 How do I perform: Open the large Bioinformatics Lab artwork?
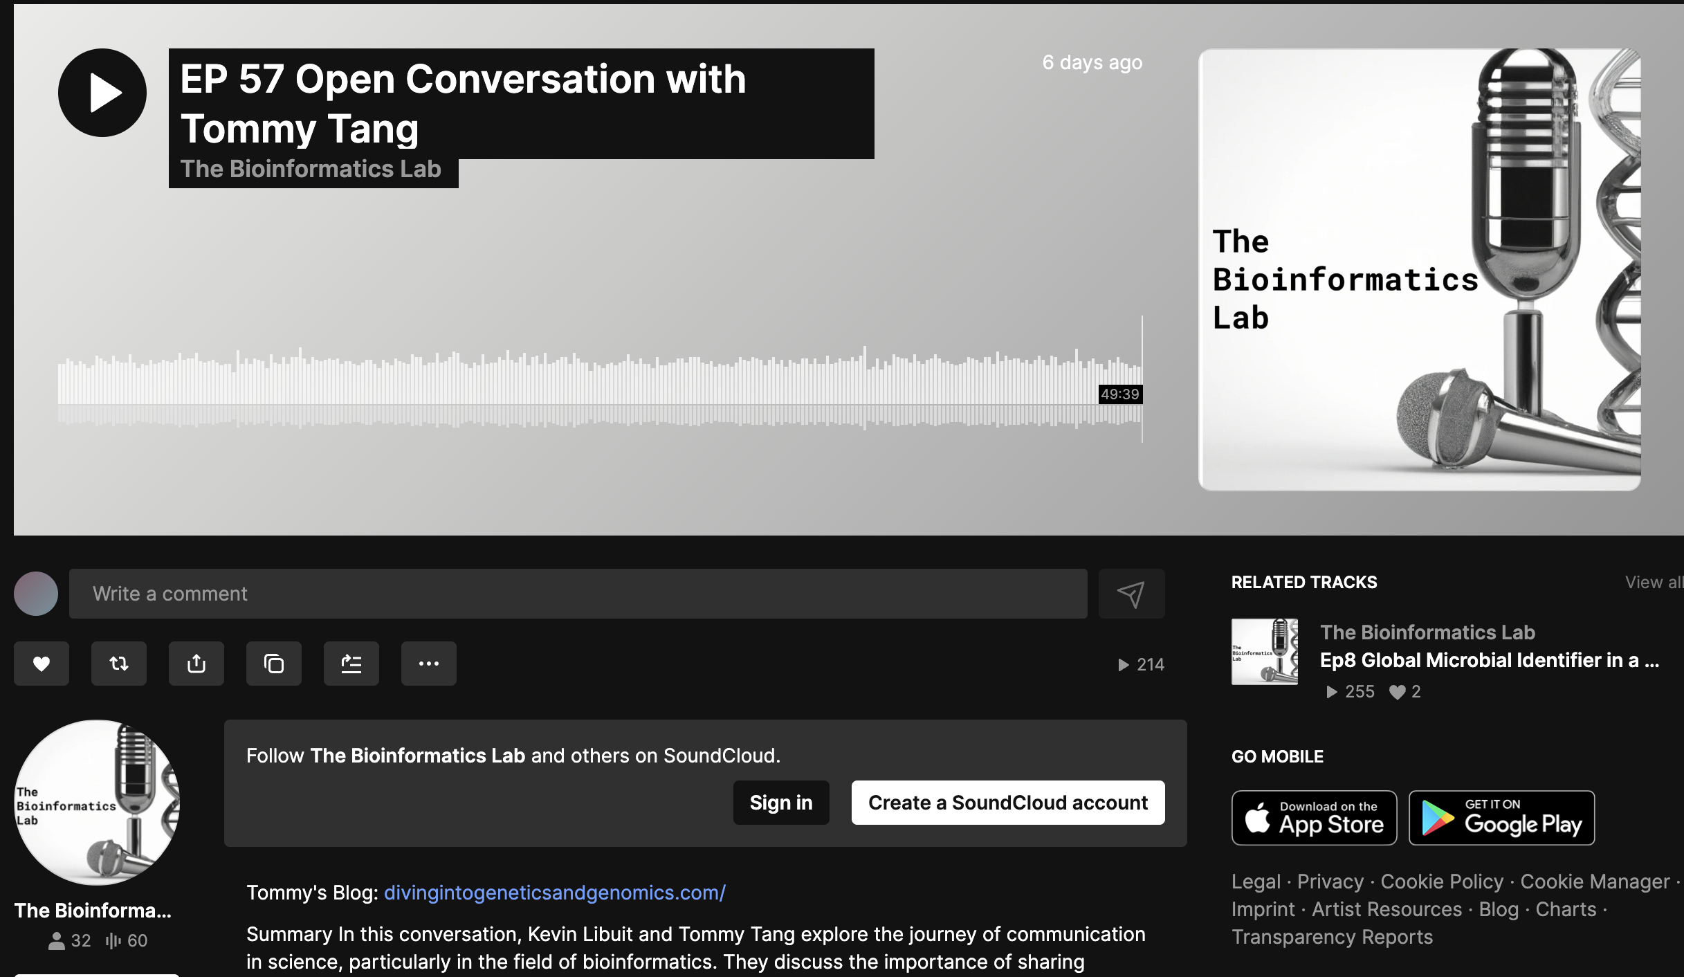pos(1420,270)
